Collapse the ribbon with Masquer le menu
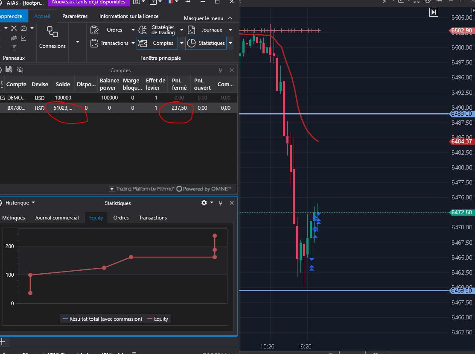Image resolution: width=475 pixels, height=354 pixels. pos(208,18)
